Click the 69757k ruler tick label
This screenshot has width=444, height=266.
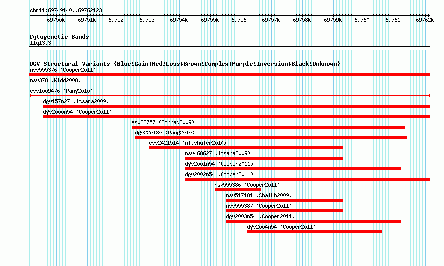(x=271, y=20)
